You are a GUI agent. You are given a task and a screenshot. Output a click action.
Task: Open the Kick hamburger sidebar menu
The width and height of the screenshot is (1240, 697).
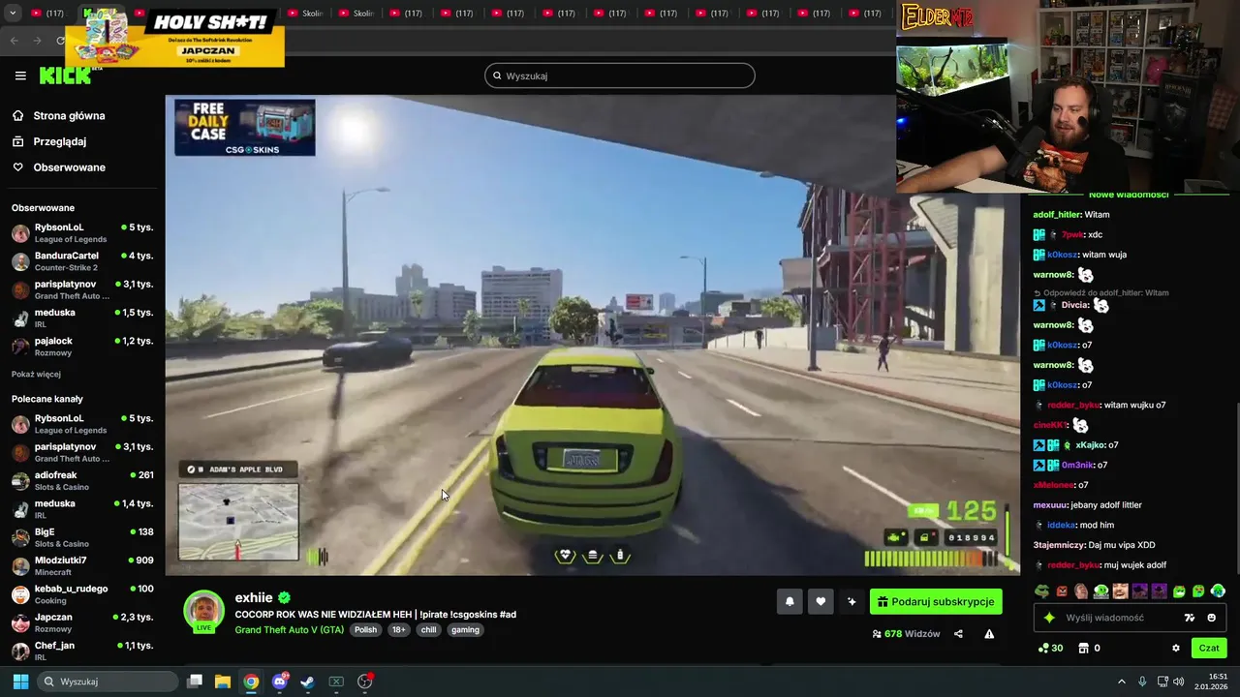(20, 76)
